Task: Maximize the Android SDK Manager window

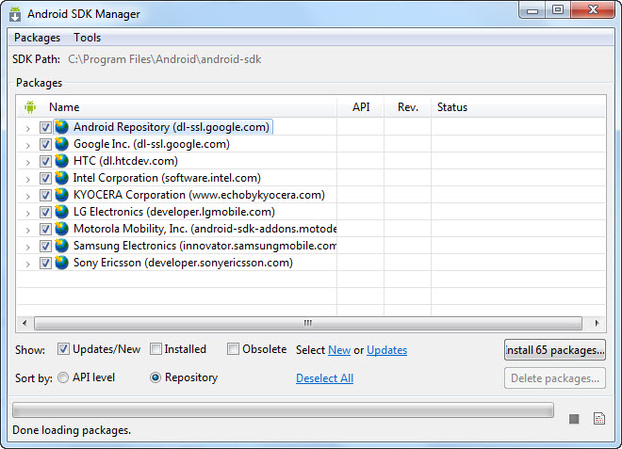Action: coord(558,10)
